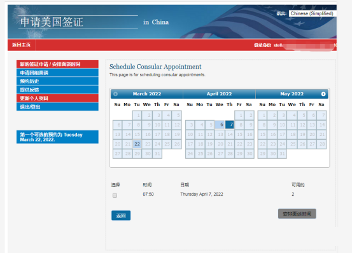Image resolution: width=352 pixels, height=253 pixels.
Task: Click the 安排面谈时间 schedule button
Action: [x=297, y=214]
